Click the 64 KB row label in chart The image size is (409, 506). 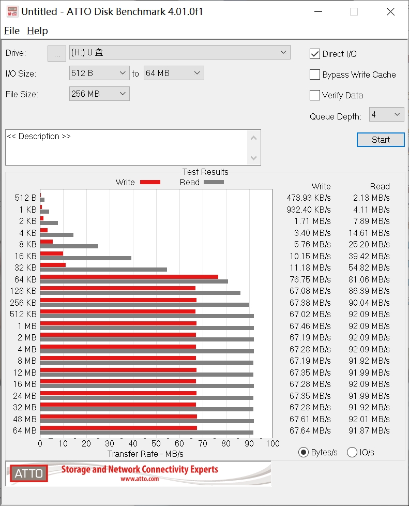tap(25, 279)
